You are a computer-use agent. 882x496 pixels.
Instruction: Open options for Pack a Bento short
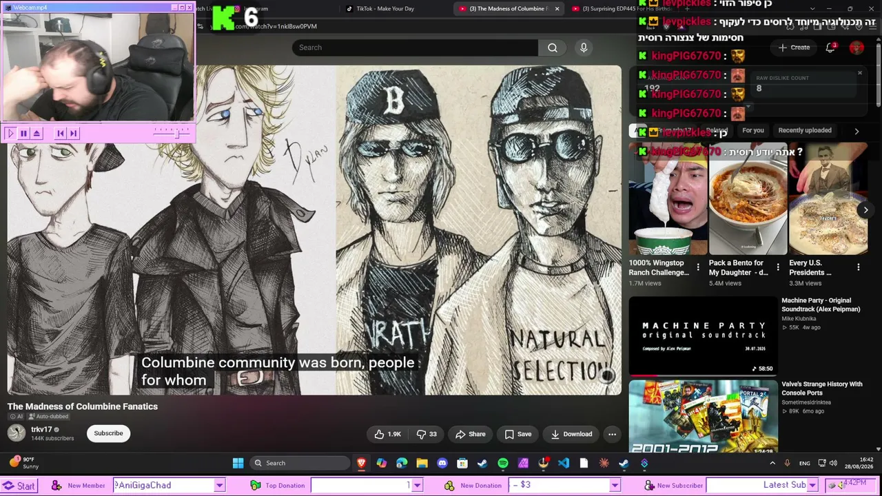[778, 267]
